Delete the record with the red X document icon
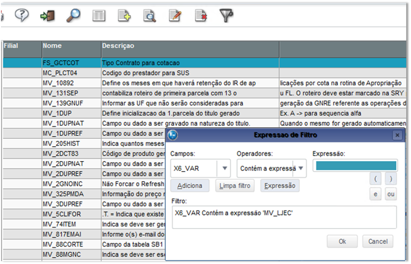411x264 pixels. coord(201,16)
